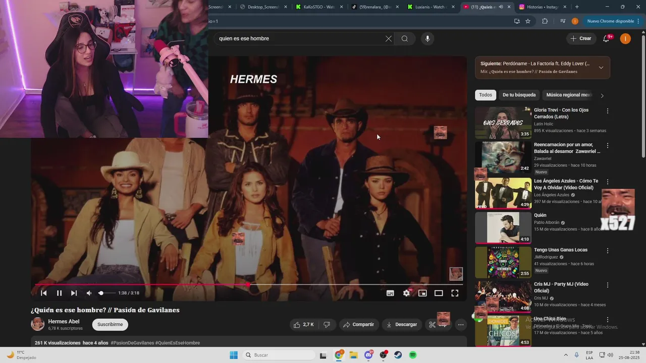
Task: Seek along the red video progress bar
Action: [249, 285]
